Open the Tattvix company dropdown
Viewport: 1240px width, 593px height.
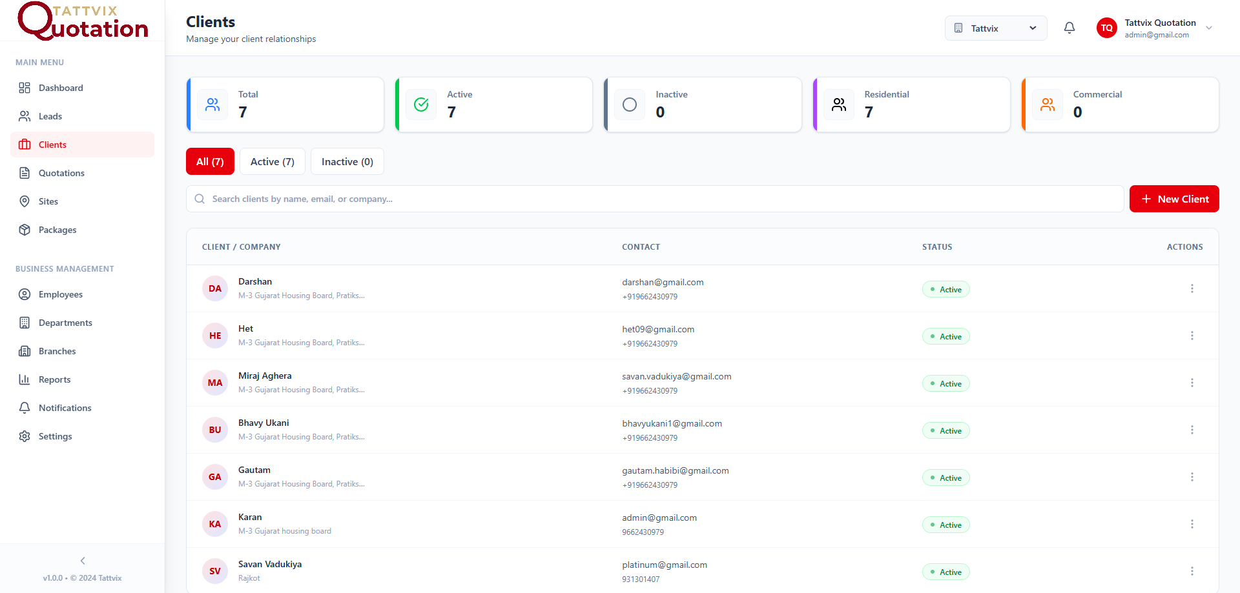click(995, 28)
